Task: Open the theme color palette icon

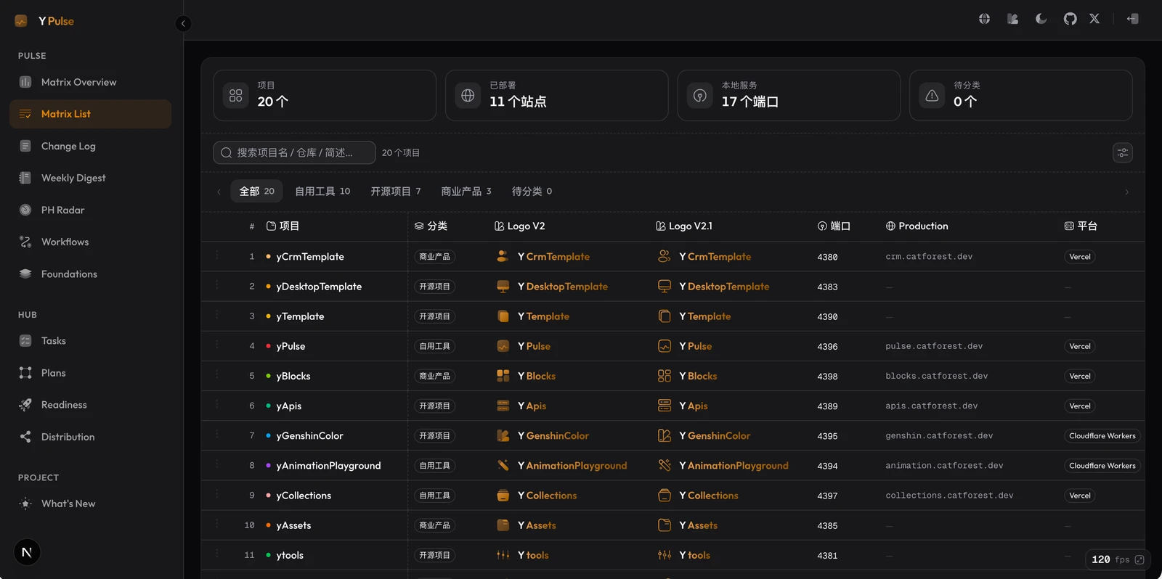Action: (x=1012, y=19)
